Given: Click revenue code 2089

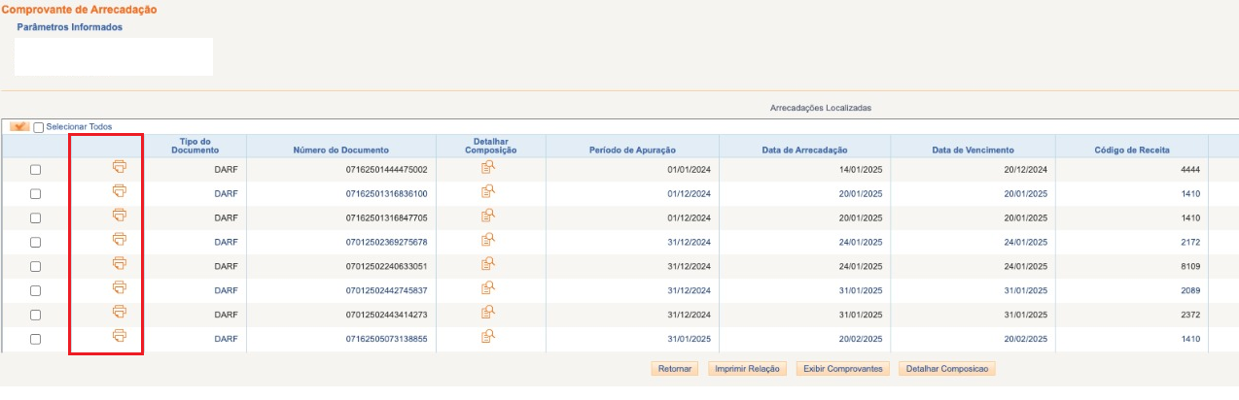Looking at the screenshot, I should click(1190, 290).
